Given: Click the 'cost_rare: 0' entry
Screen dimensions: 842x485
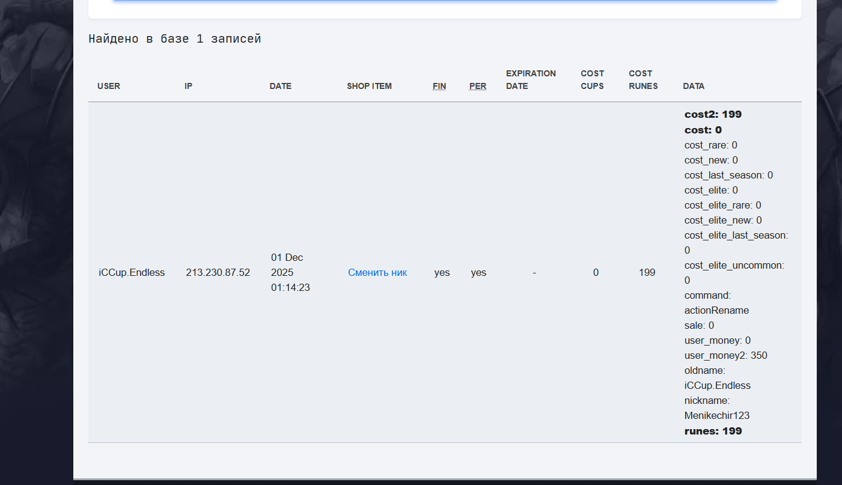Looking at the screenshot, I should point(711,145).
